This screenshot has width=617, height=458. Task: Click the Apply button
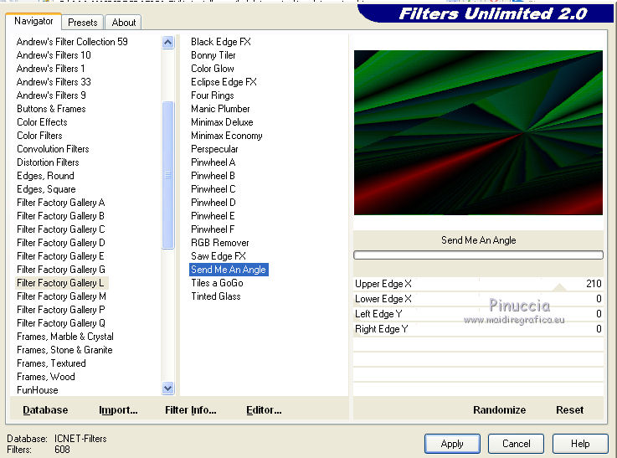pyautogui.click(x=452, y=444)
